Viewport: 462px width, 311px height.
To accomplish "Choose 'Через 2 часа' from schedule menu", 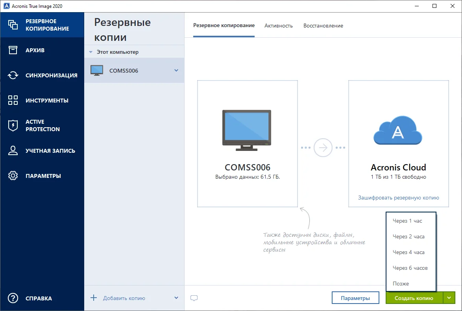I will (x=408, y=236).
